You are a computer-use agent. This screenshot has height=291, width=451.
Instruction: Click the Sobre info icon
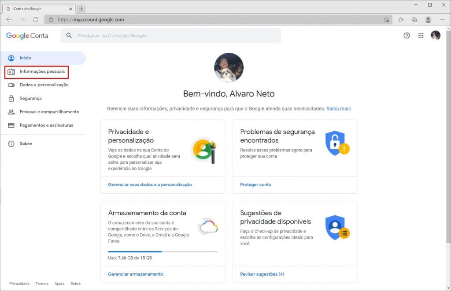11,144
